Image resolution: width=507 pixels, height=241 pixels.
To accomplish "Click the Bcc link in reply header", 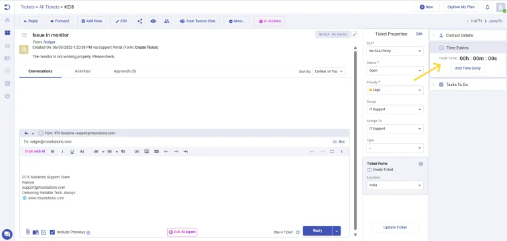I will tap(342, 142).
